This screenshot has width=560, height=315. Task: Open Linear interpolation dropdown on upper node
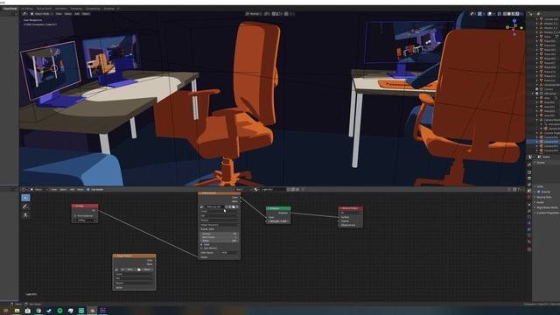[219, 212]
